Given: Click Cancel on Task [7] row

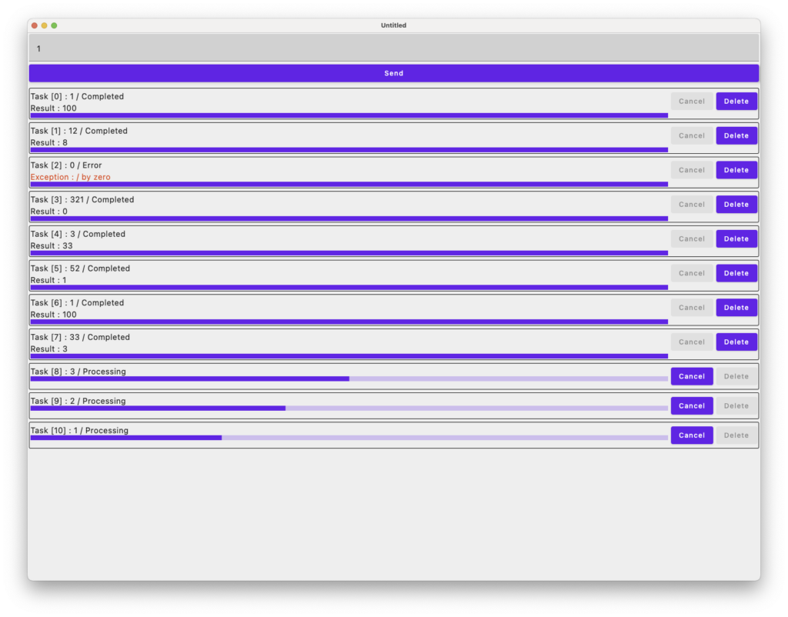Looking at the screenshot, I should (x=692, y=342).
